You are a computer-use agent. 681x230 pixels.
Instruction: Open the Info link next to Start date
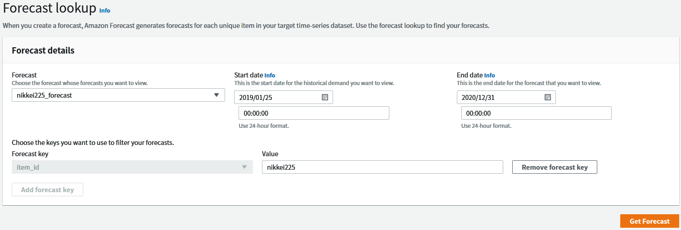270,75
